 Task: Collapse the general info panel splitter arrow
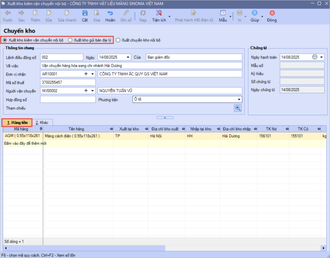pos(165,117)
